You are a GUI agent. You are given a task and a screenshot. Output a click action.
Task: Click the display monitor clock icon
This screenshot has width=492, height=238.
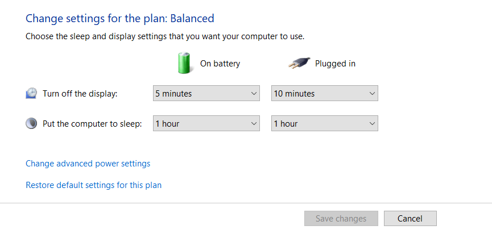click(32, 93)
